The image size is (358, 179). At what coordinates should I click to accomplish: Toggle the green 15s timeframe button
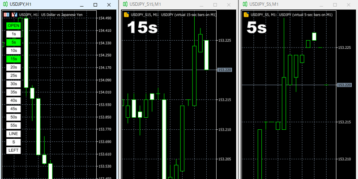14,59
